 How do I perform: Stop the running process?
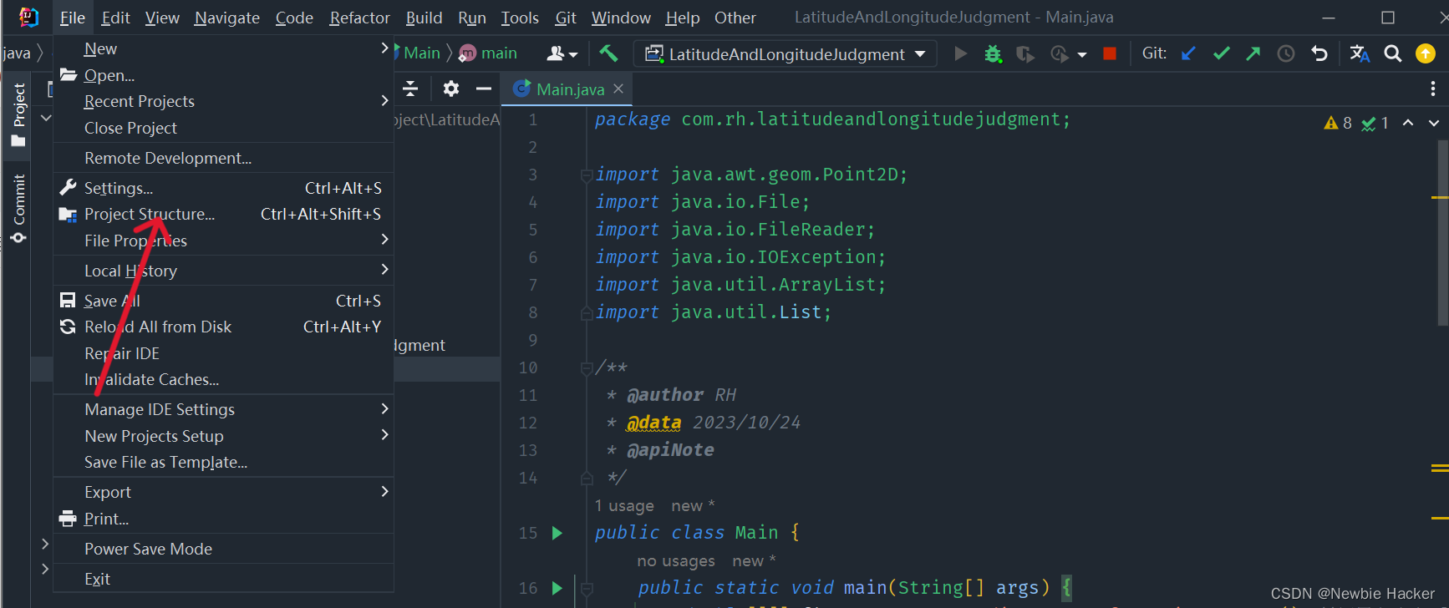(1110, 53)
